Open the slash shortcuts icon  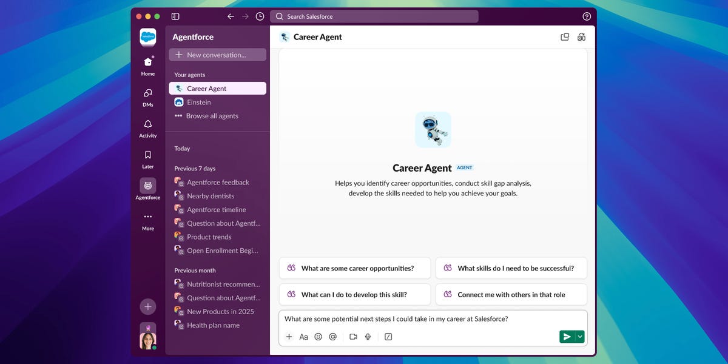[x=388, y=337]
